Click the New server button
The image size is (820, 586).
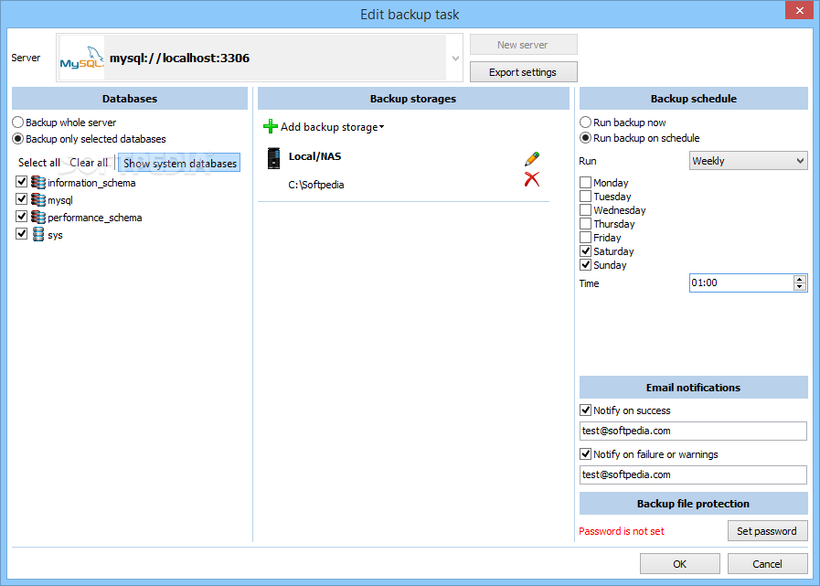tap(524, 45)
